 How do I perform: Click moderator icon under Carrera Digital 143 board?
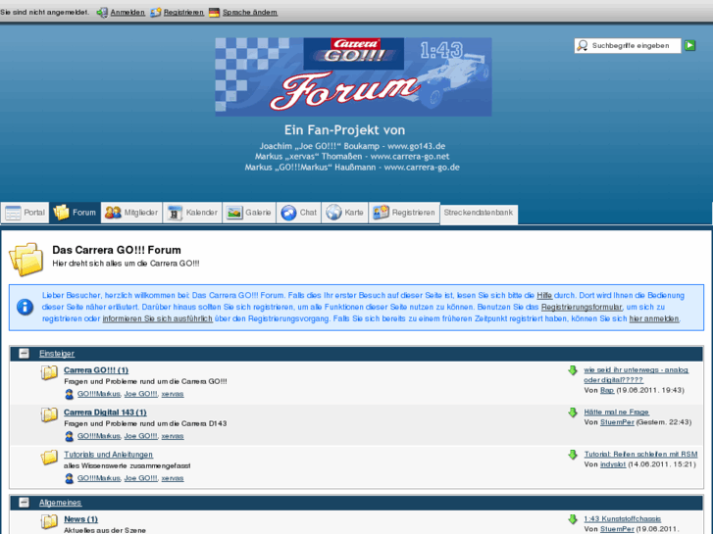(69, 436)
